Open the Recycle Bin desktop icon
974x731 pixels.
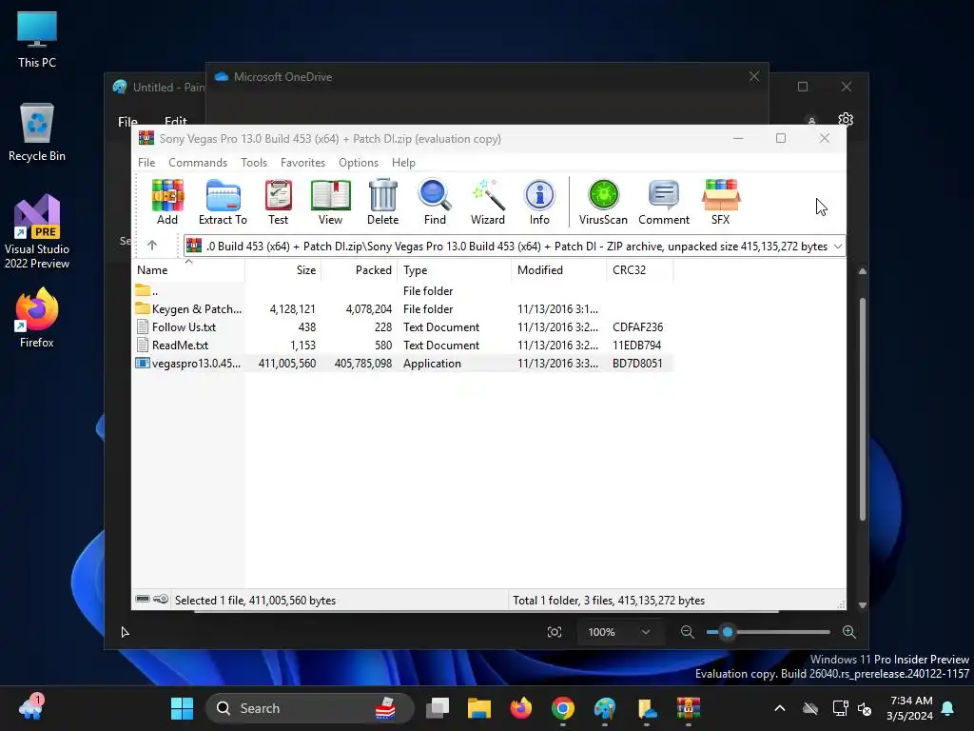pos(37,132)
